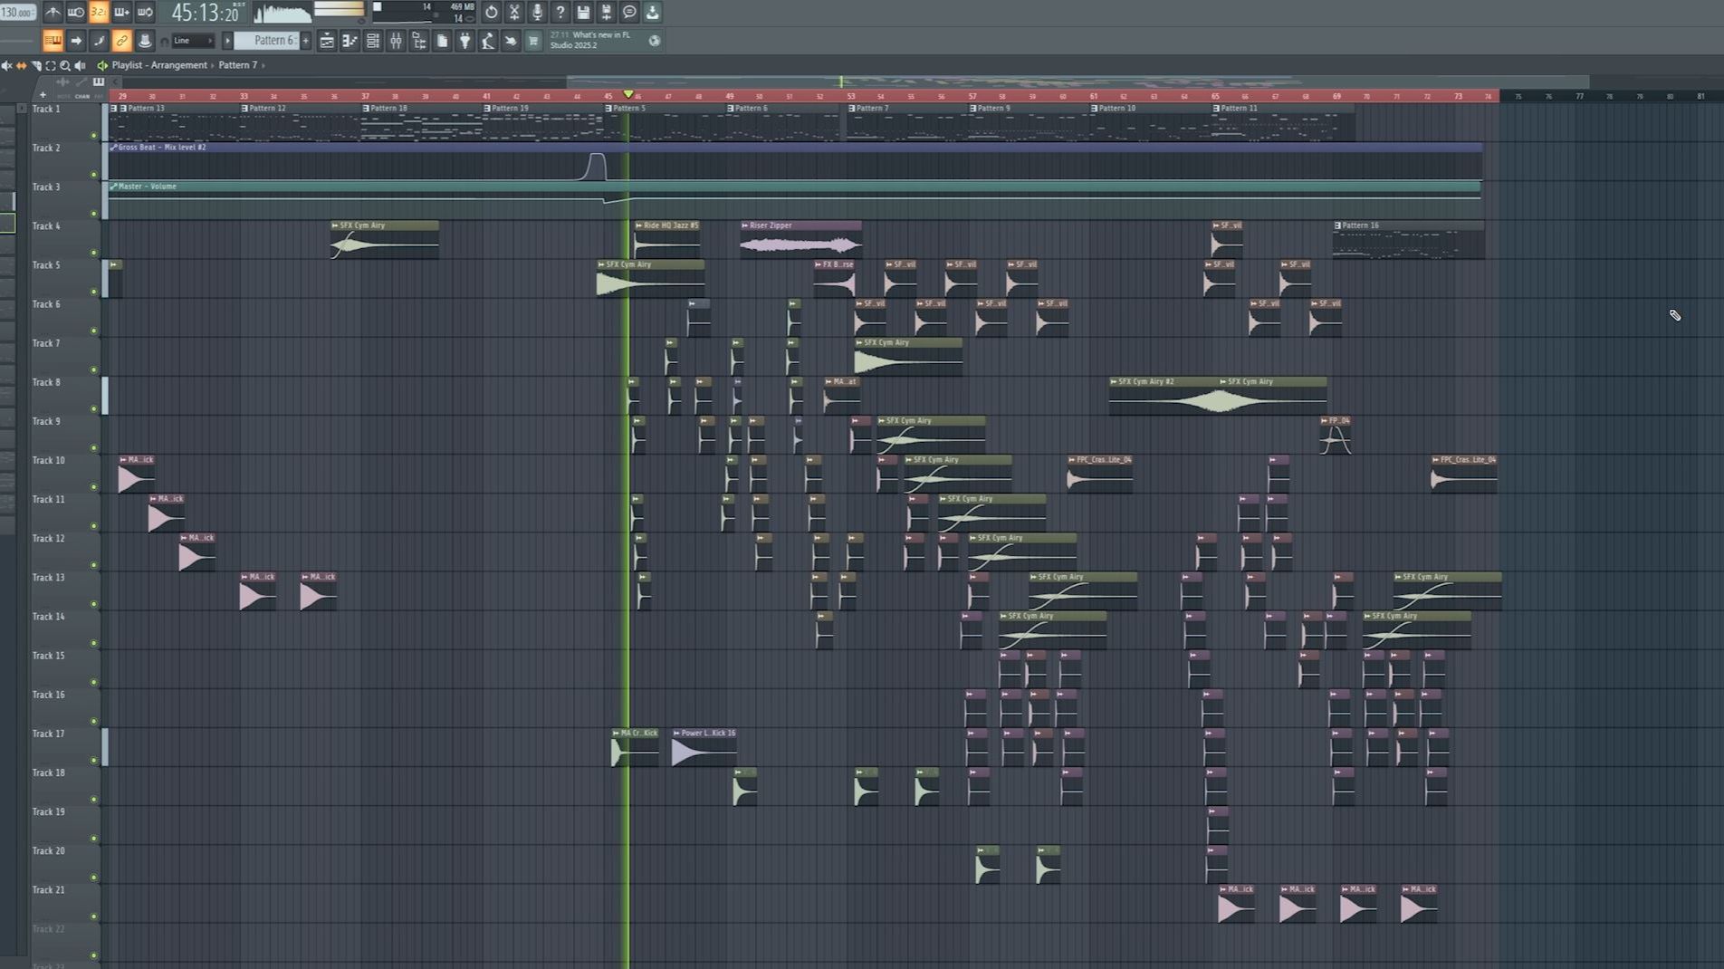Viewport: 1724px width, 969px height.
Task: Open the plugin picker plug icon
Action: 465,41
